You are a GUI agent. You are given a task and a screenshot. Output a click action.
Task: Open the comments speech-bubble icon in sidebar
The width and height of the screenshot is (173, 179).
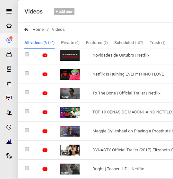pyautogui.click(x=9, y=98)
